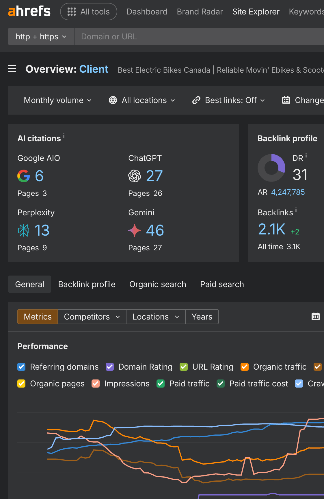Click the Perplexity Pages 9 text

[x=32, y=248]
